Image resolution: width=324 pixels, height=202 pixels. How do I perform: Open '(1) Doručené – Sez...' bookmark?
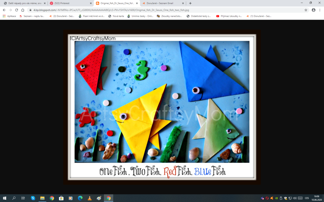259,16
